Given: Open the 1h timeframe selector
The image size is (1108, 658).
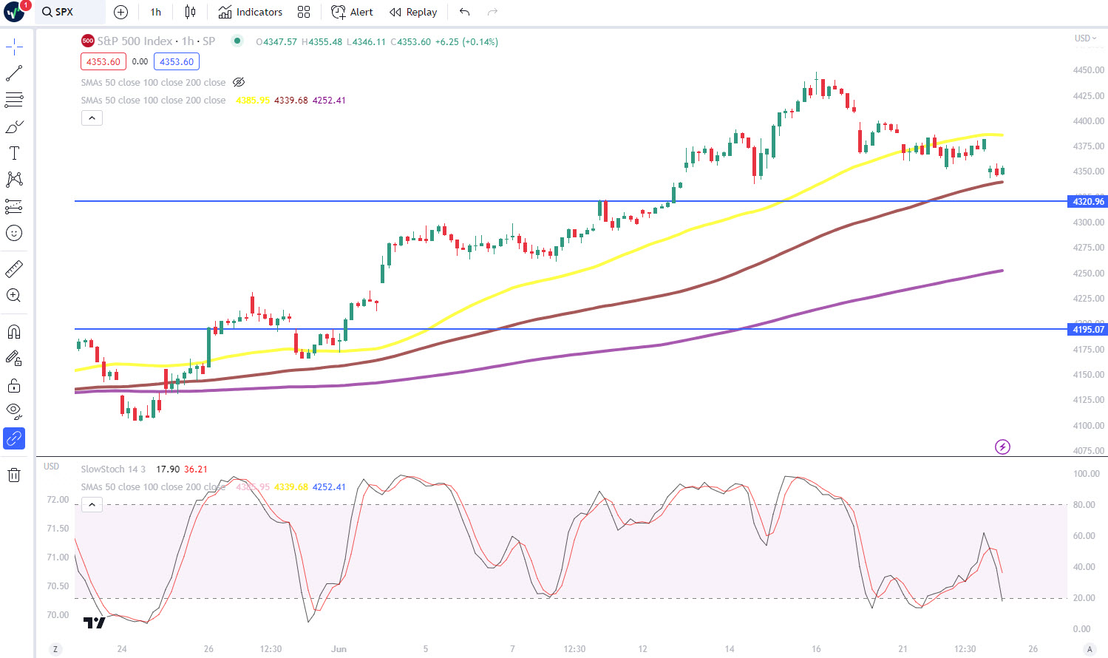Looking at the screenshot, I should (155, 12).
